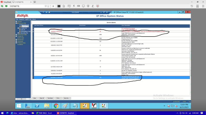This screenshot has width=206, height=115.
Task: Expand the IP Networking tree node
Action: pyautogui.click(x=16, y=43)
